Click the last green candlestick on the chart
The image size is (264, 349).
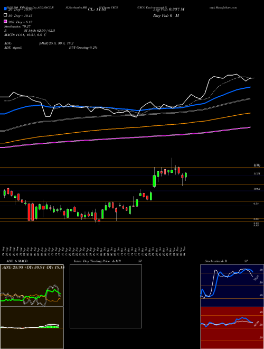click(x=186, y=175)
